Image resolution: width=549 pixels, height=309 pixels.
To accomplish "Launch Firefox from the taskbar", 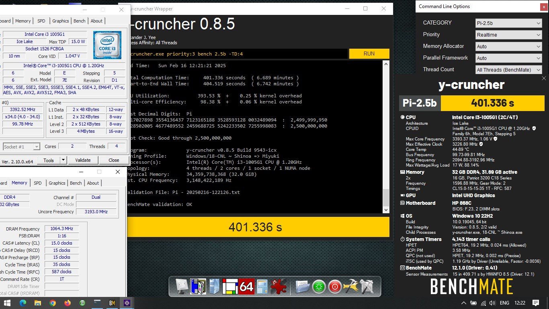I will click(68, 303).
